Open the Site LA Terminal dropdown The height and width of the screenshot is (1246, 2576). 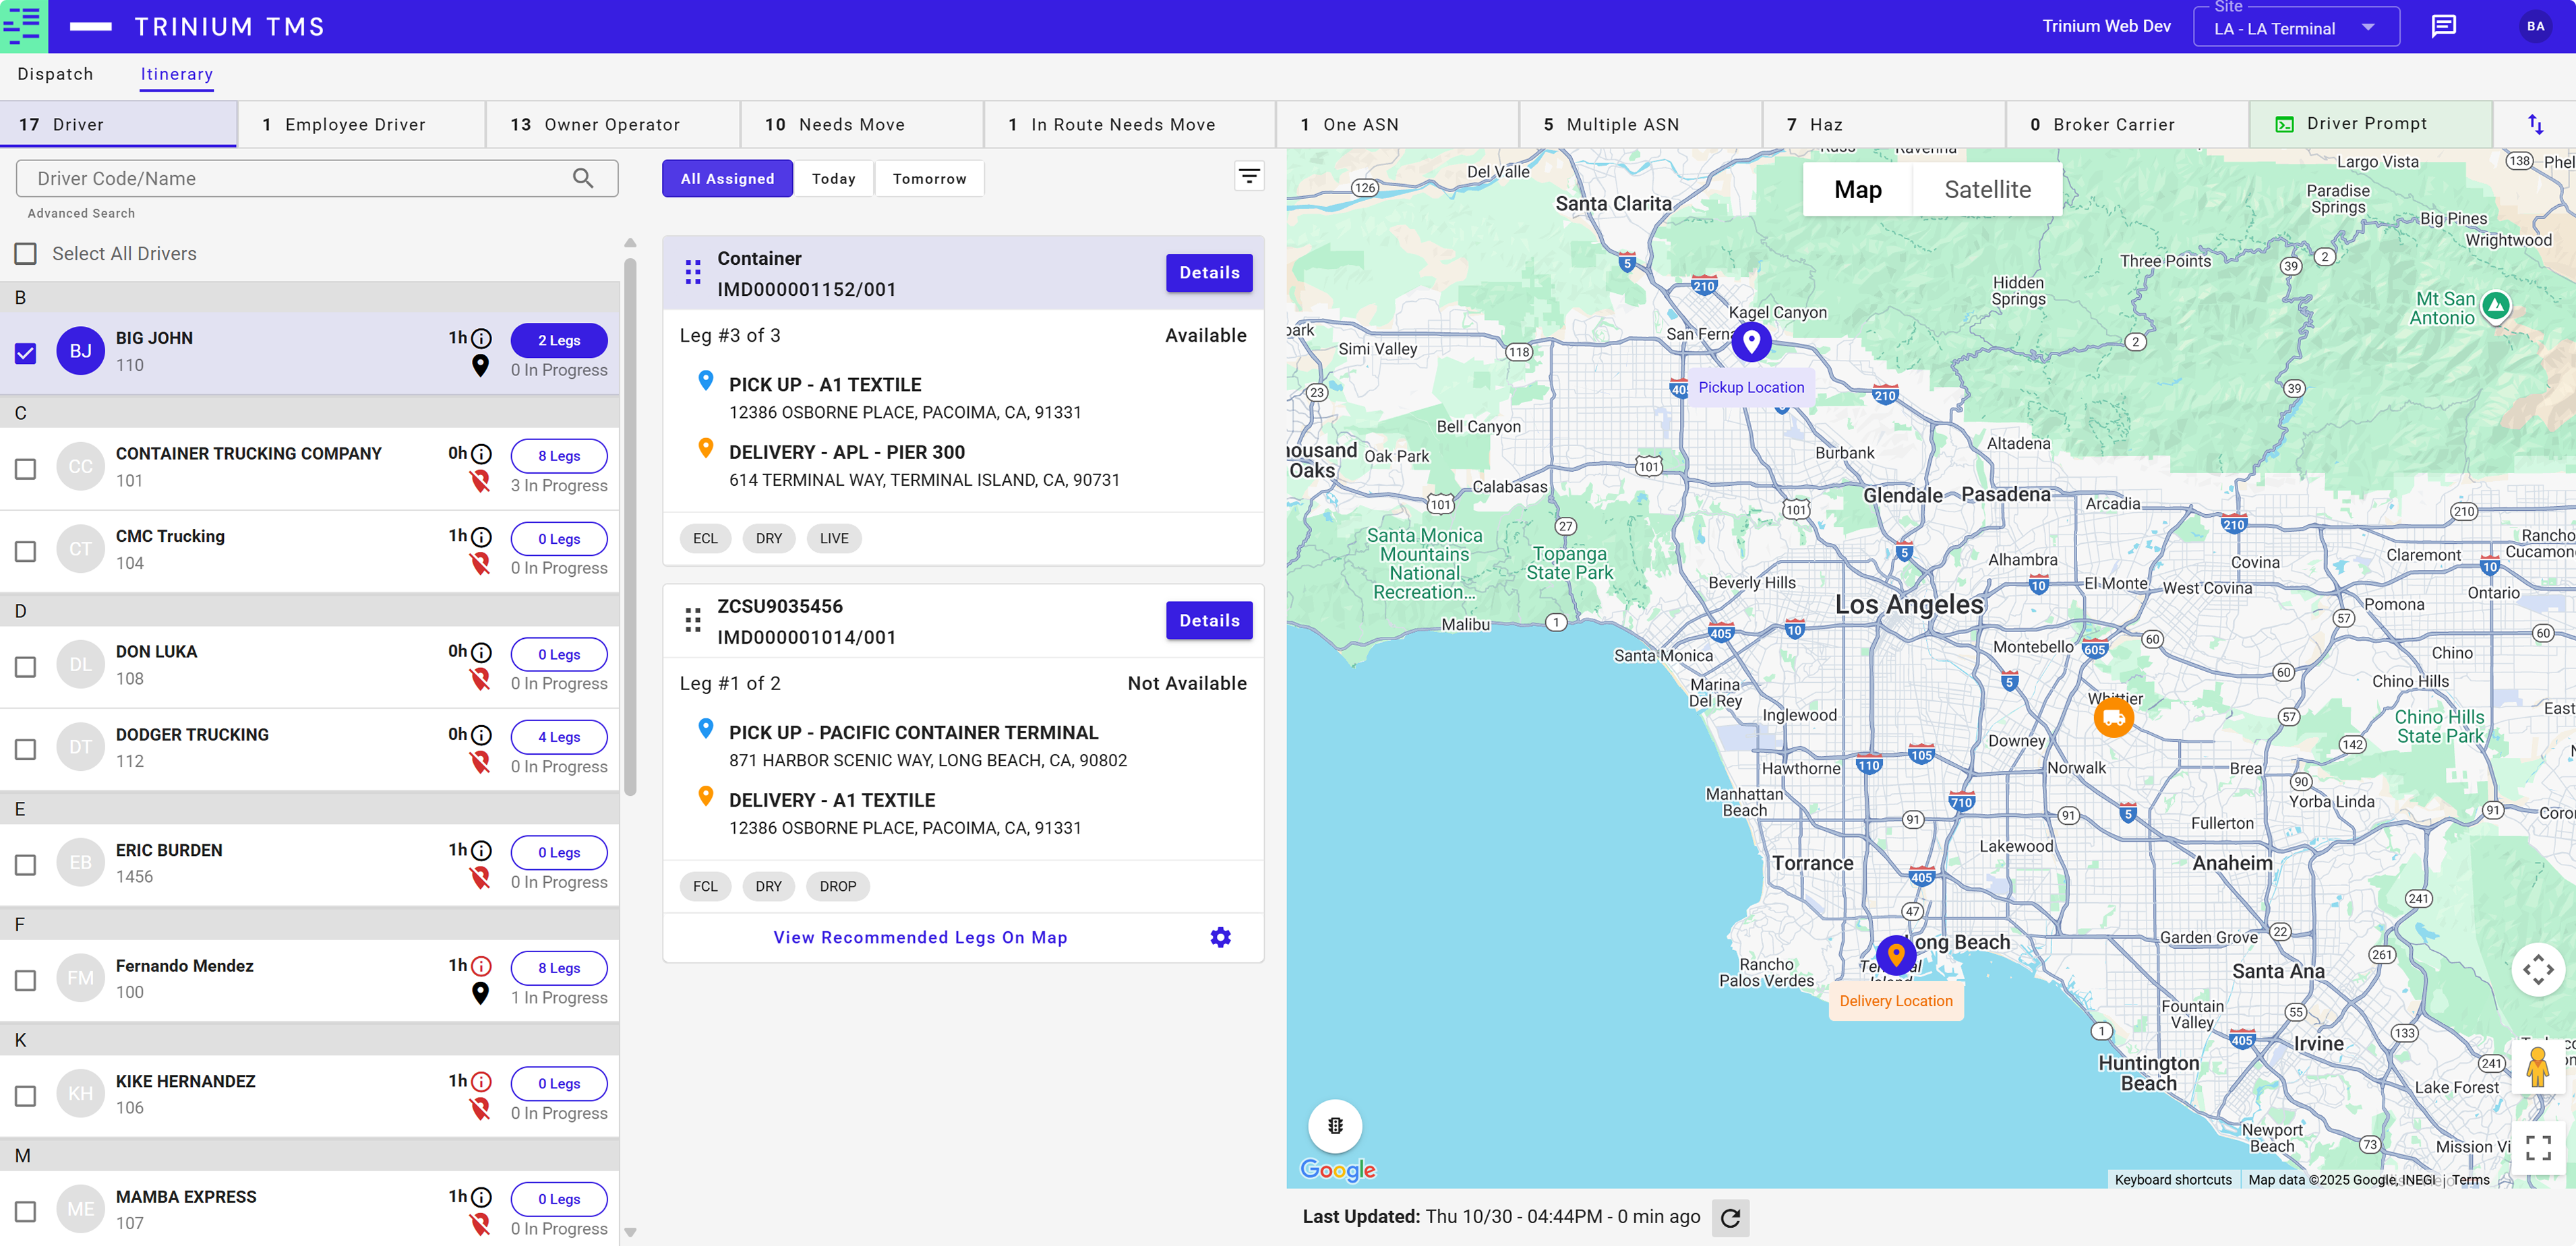(2295, 28)
